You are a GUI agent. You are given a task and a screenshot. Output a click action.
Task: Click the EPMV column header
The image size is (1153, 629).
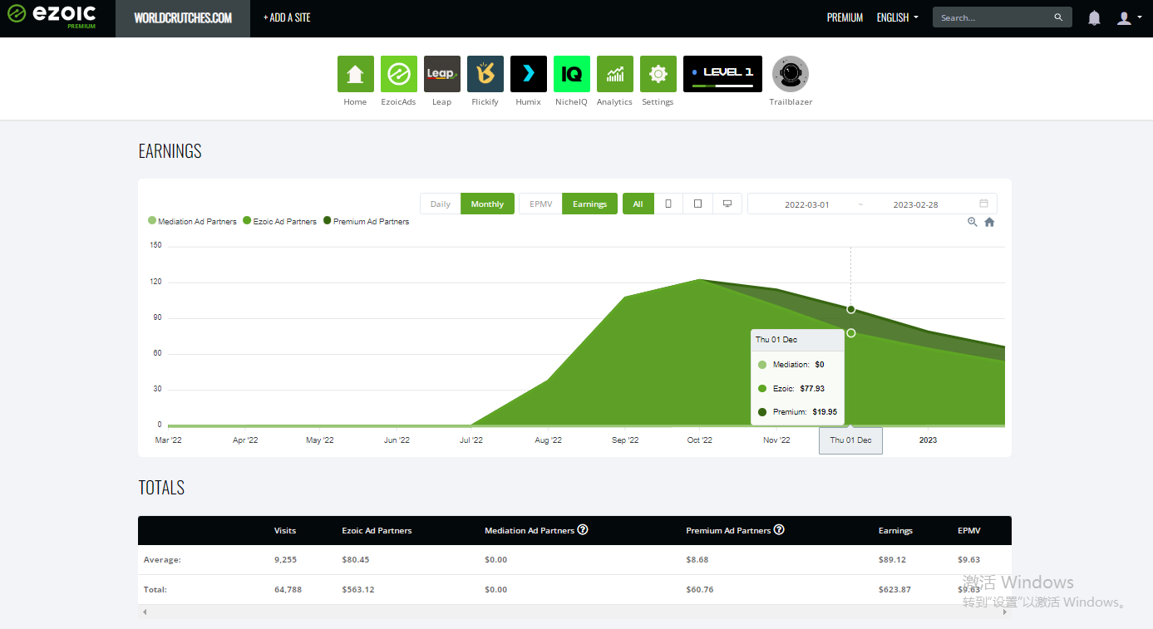click(969, 530)
